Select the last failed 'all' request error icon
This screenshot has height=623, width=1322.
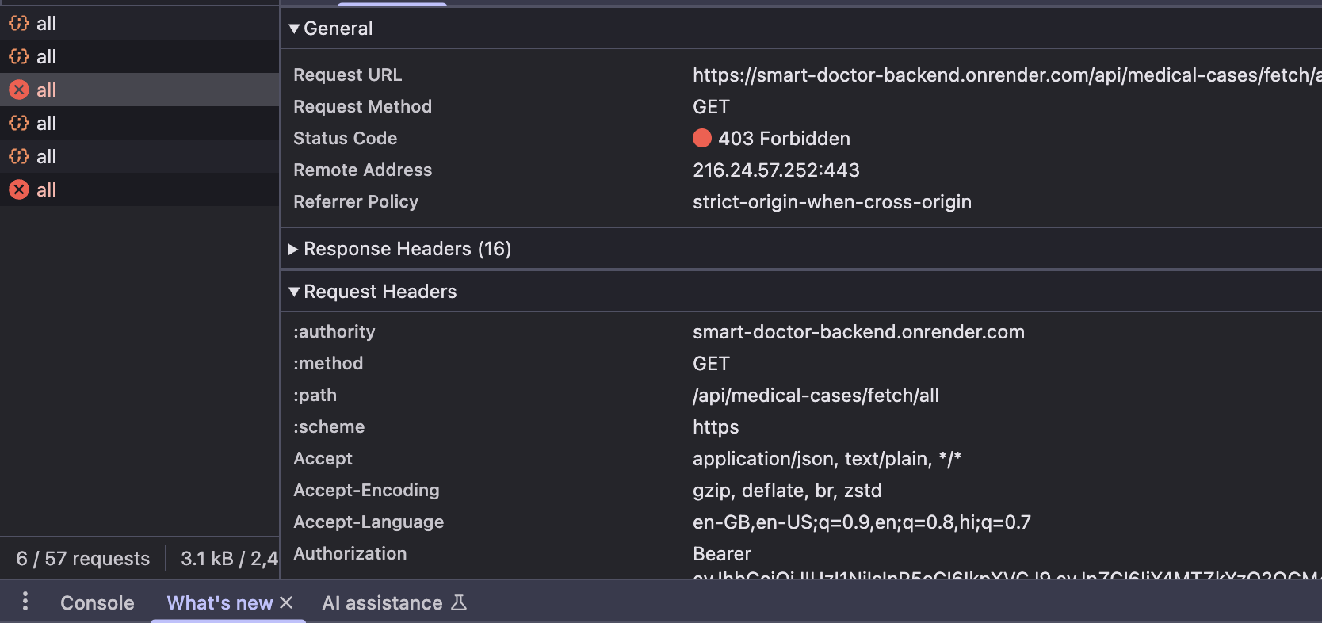coord(19,190)
